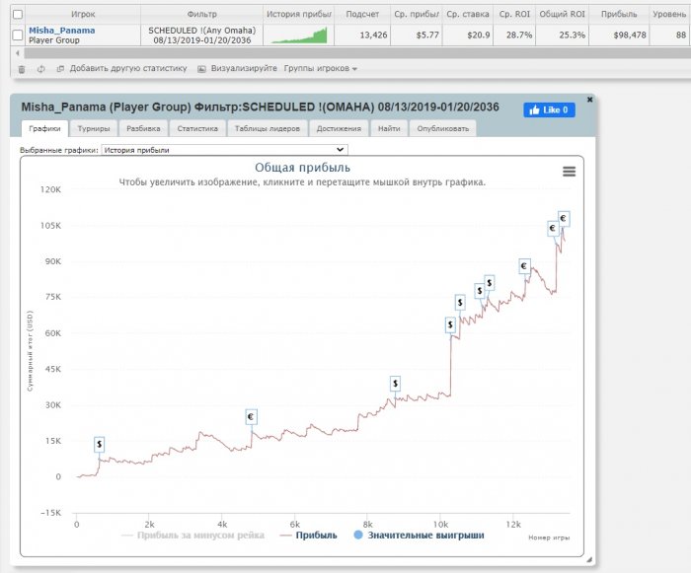The image size is (691, 573).
Task: Click the refresh icon below the table
Action: pos(41,69)
